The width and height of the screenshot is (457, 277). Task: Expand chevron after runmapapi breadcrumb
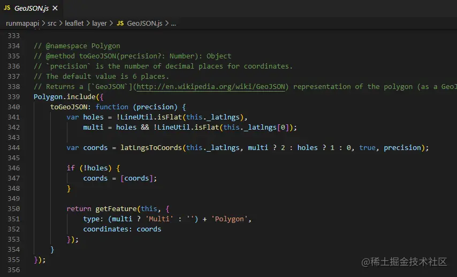pyautogui.click(x=43, y=24)
